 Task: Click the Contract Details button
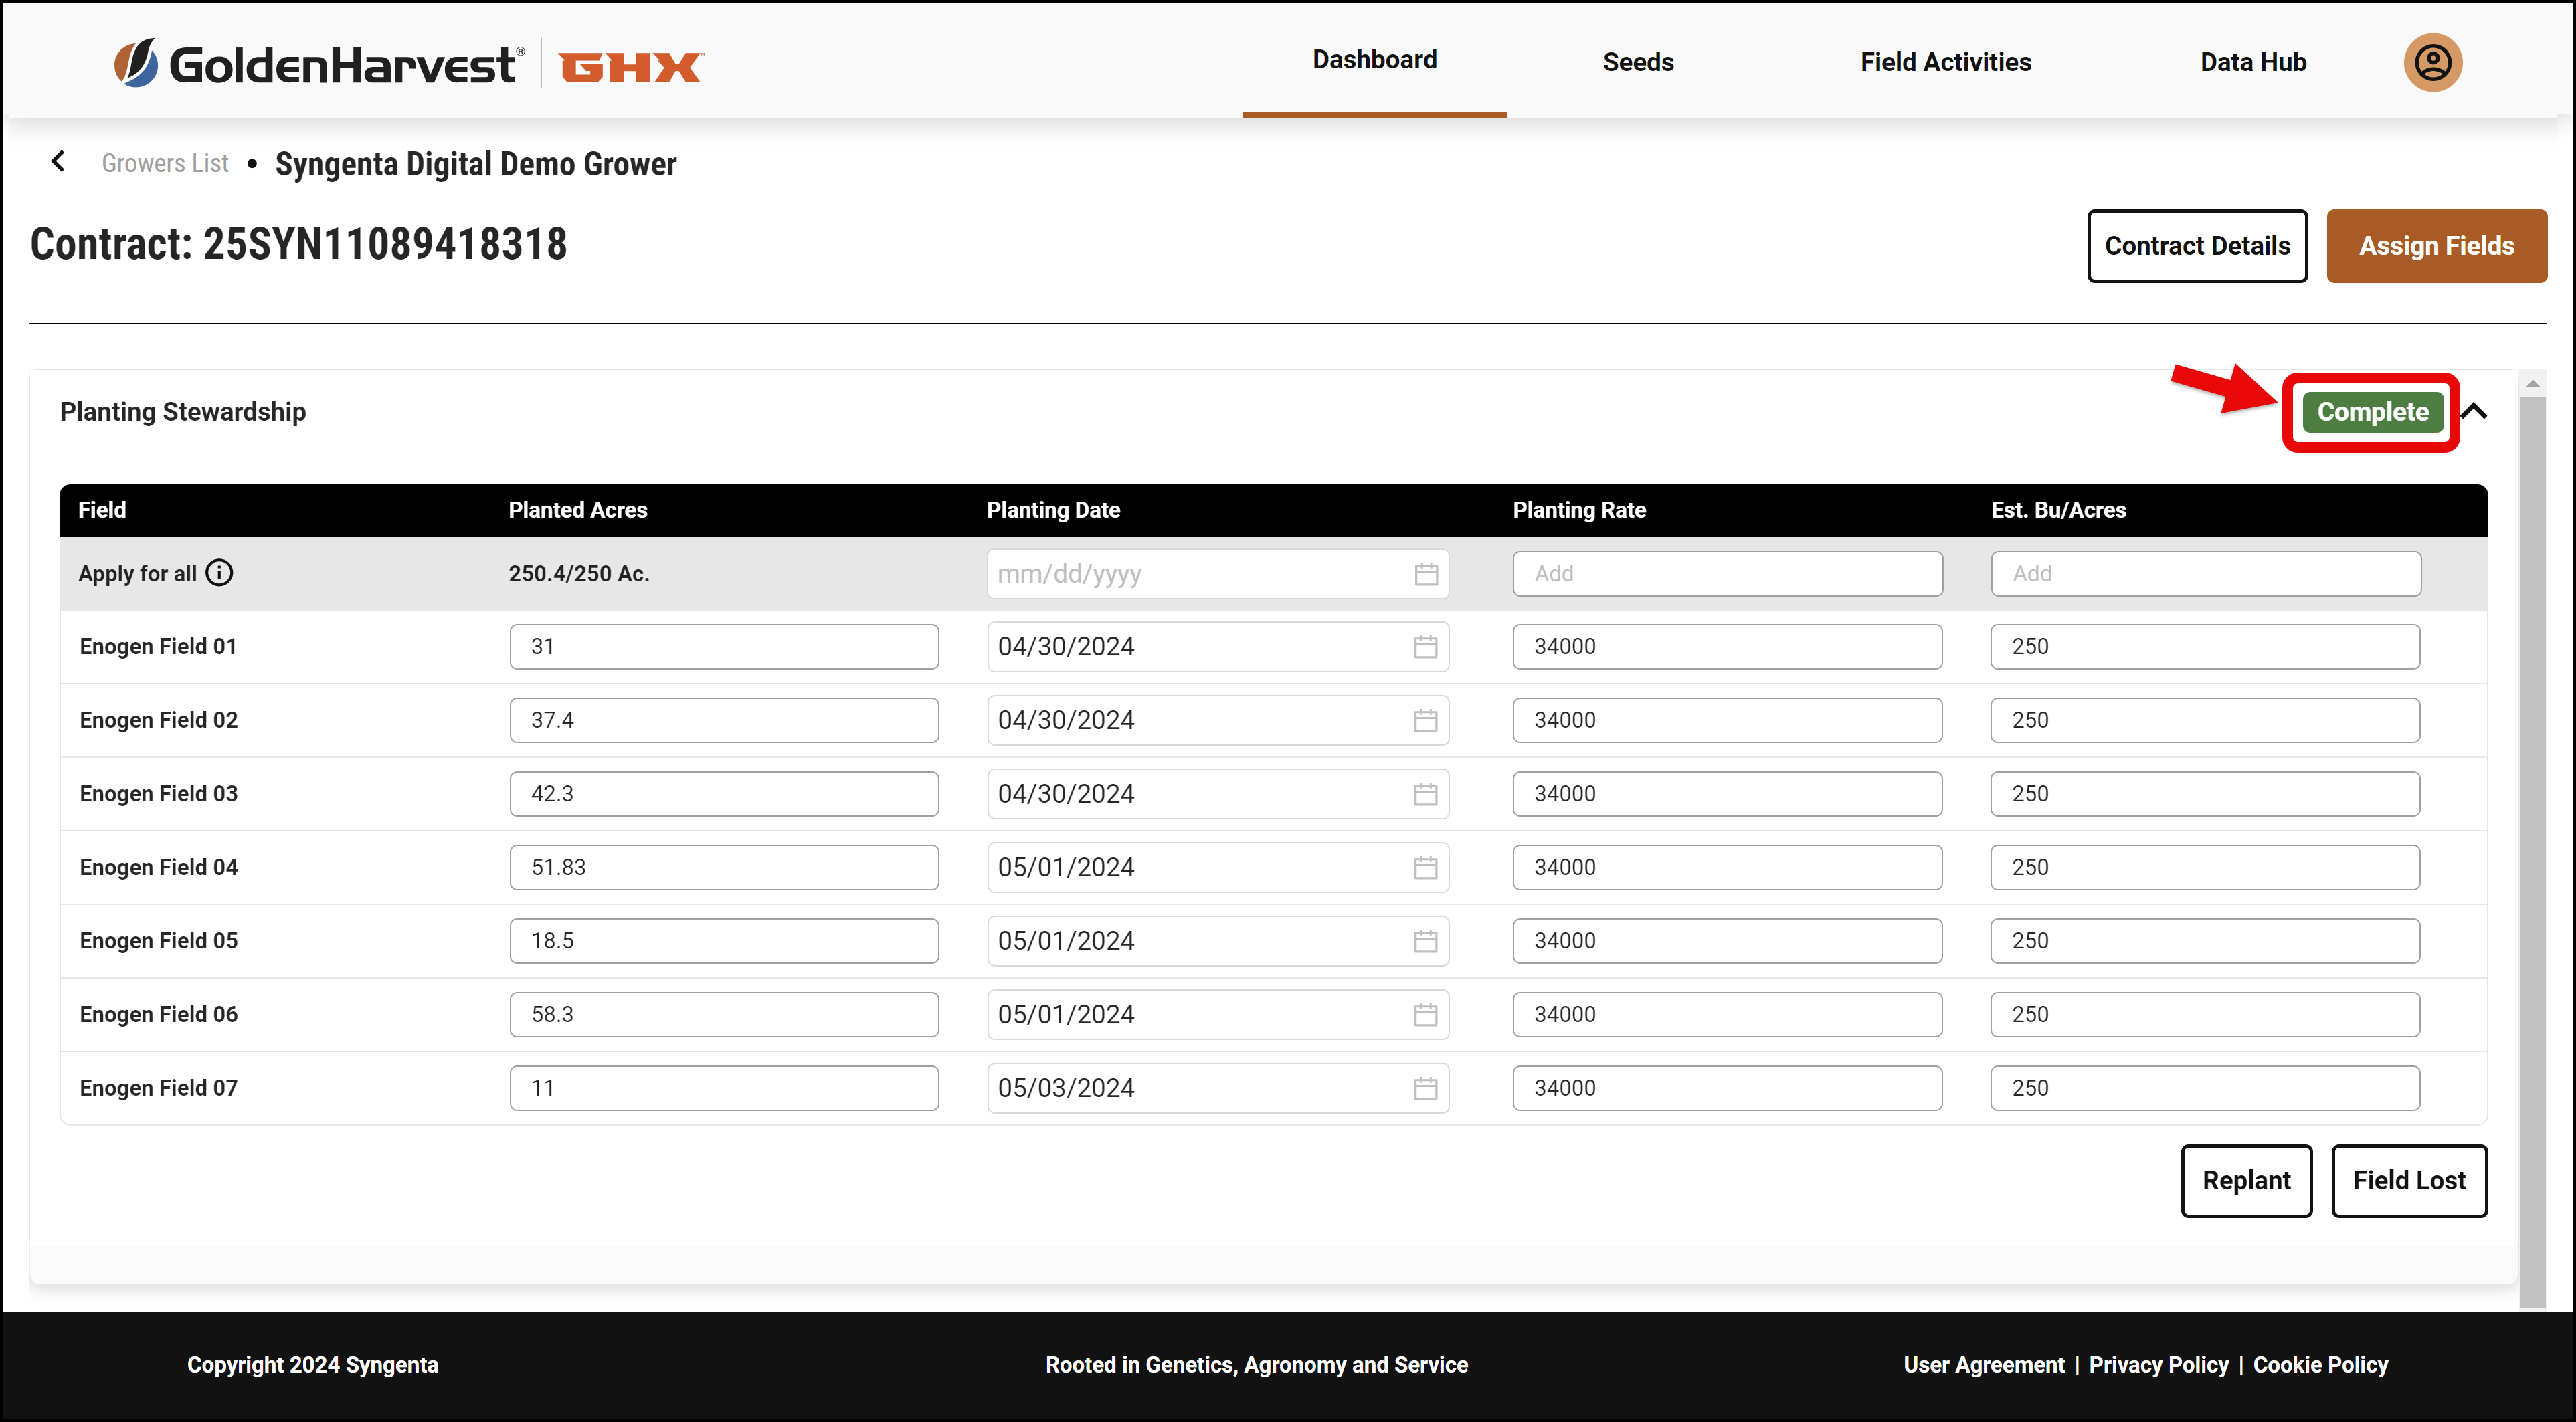tap(2197, 246)
